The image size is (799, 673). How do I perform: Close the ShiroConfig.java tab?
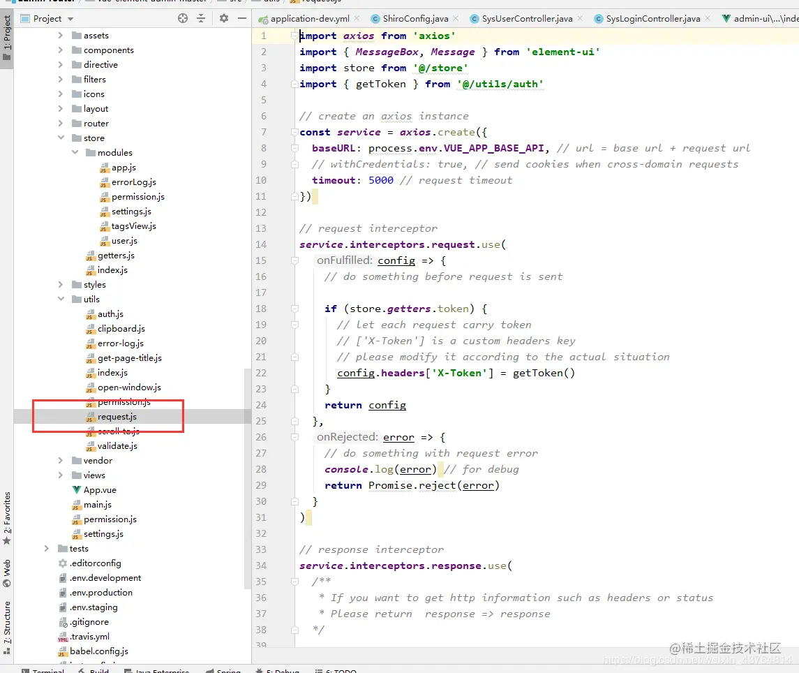[x=456, y=18]
